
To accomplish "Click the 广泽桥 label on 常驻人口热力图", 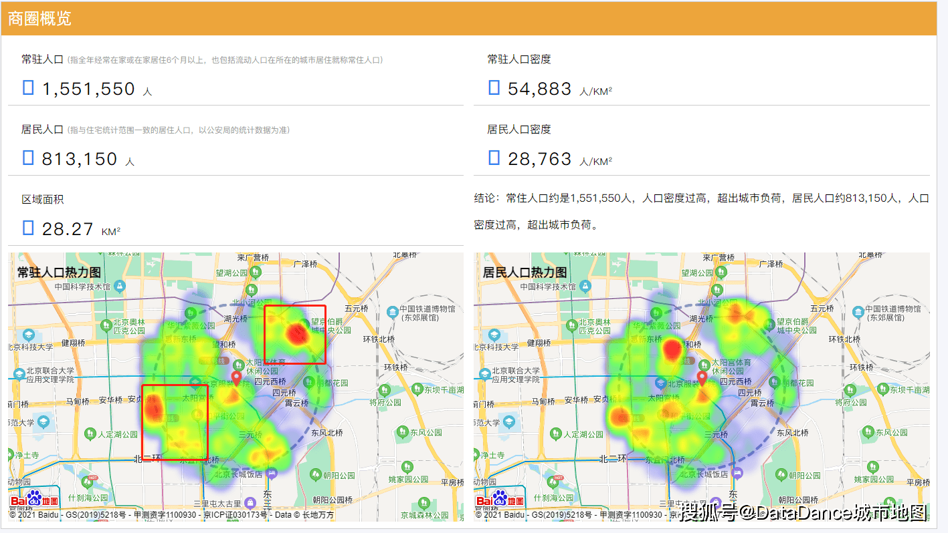I will [x=304, y=264].
